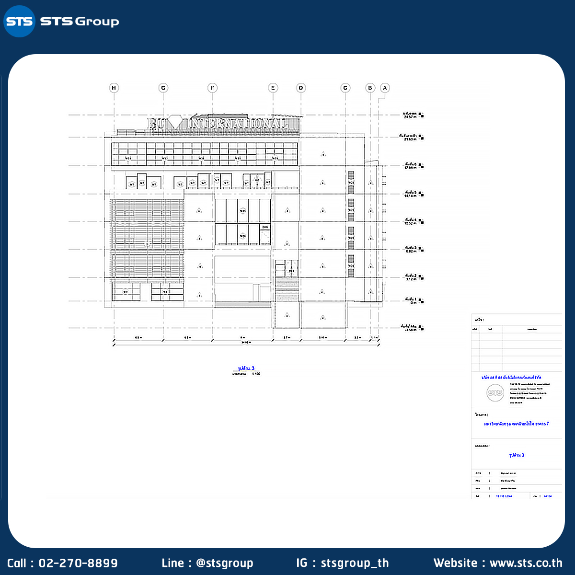
Task: Select grid bubble B on the drawing
Action: (370, 88)
